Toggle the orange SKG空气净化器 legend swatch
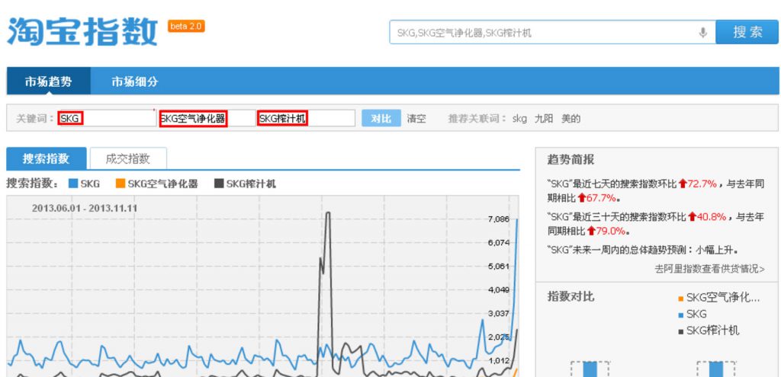This screenshot has height=377, width=781. pos(121,184)
